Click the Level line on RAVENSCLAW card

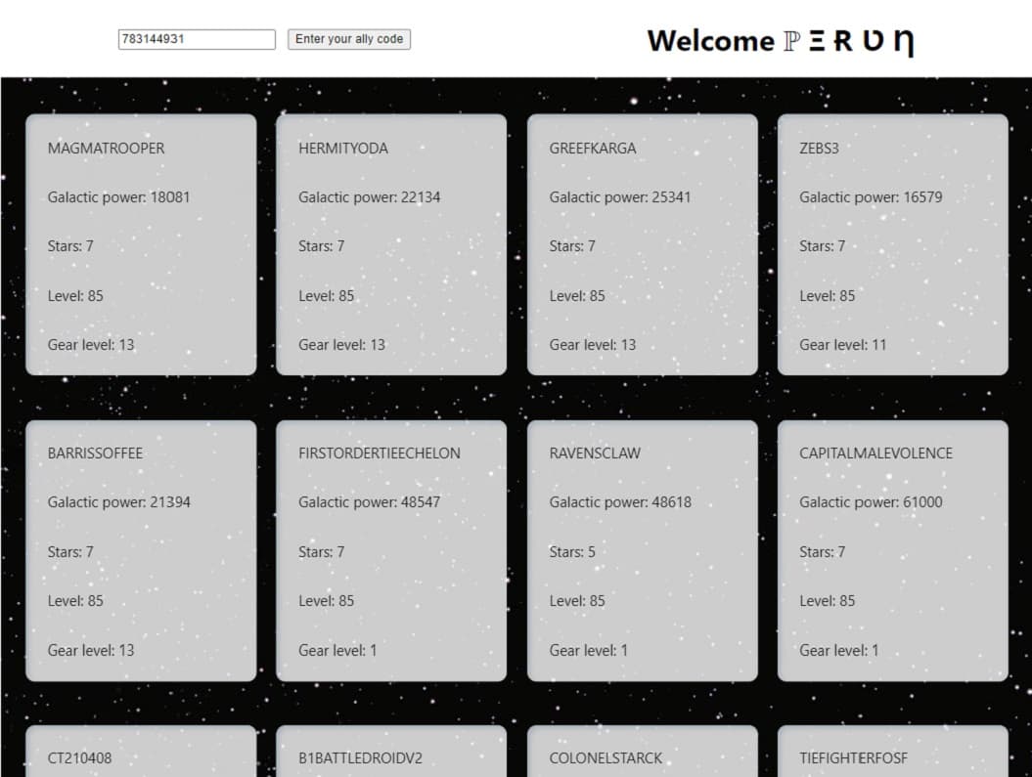coord(576,601)
